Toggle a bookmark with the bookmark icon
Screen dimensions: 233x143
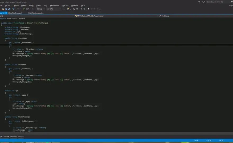pos(88,9)
